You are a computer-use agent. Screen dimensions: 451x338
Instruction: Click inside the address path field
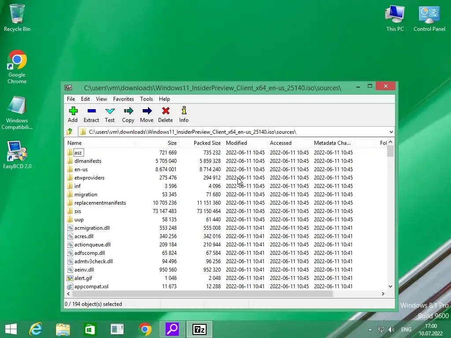coord(236,132)
